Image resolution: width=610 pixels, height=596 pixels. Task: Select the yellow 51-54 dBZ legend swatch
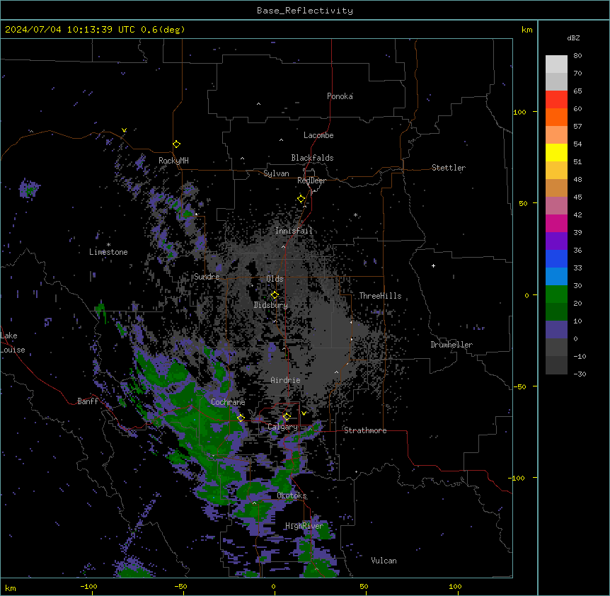coord(556,153)
